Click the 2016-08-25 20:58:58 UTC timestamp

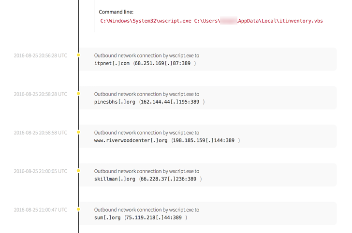[x=41, y=133]
